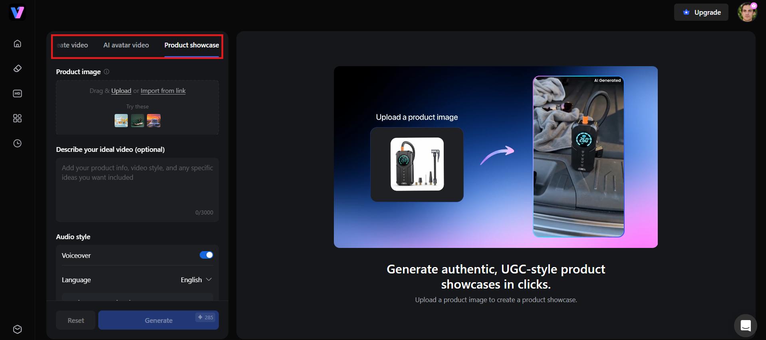Screen dimensions: 766x340
Task: Open the history clock sidebar icon
Action: point(17,143)
